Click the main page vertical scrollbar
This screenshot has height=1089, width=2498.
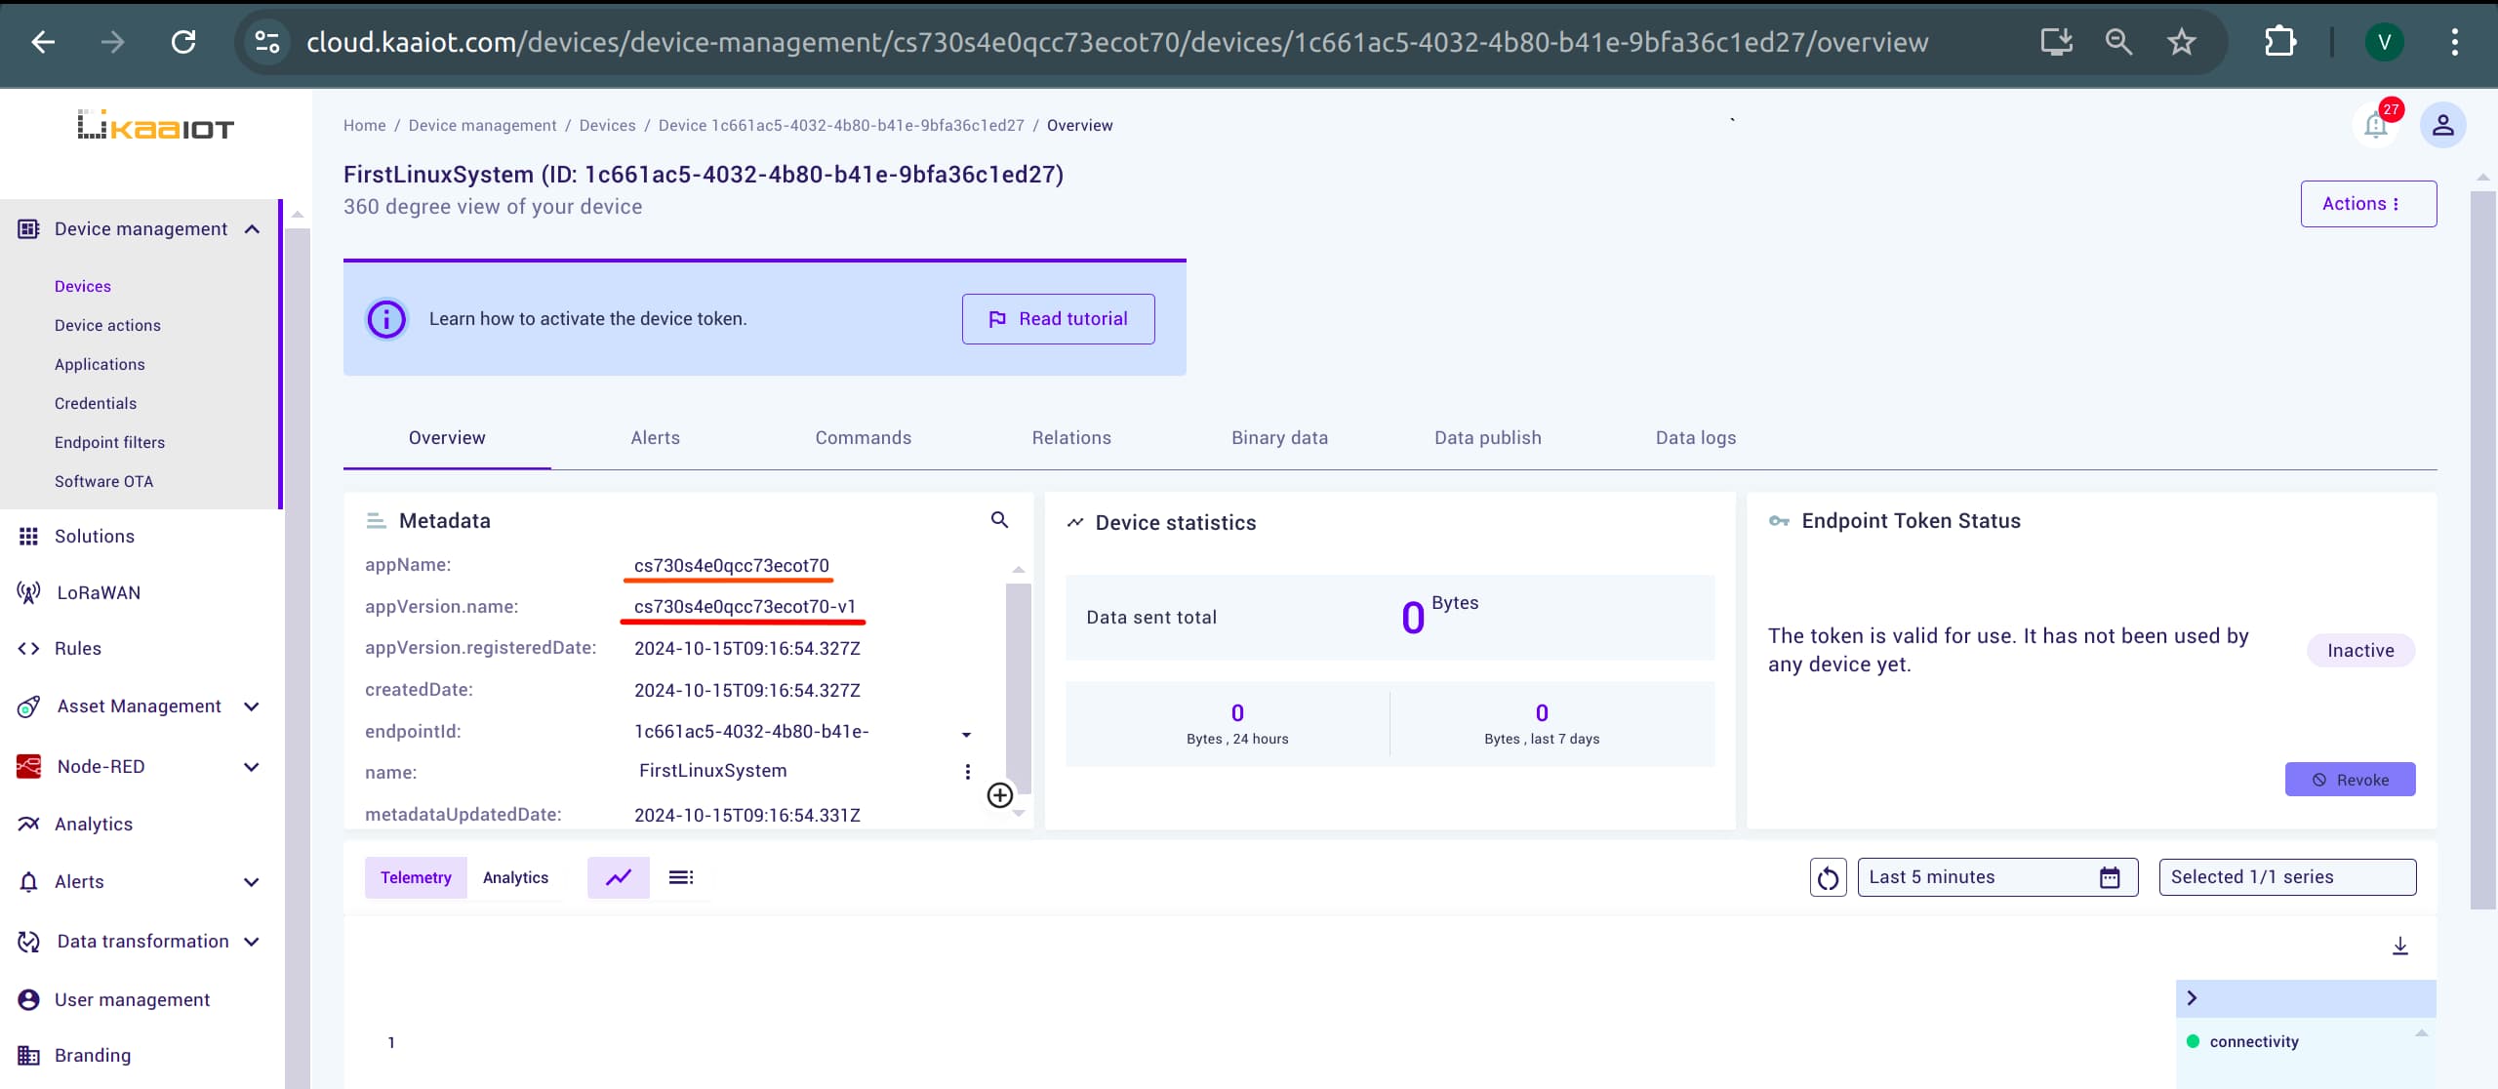(2482, 549)
